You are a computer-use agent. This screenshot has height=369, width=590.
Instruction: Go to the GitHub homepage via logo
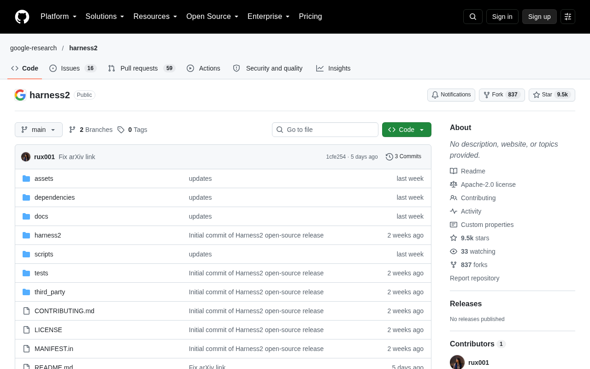22,17
